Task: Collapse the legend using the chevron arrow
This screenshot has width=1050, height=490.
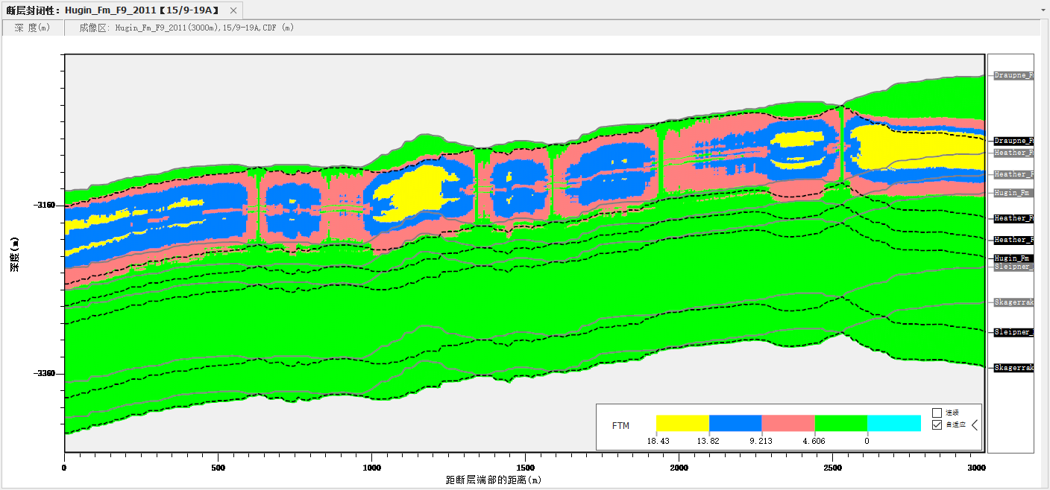Action: [974, 425]
